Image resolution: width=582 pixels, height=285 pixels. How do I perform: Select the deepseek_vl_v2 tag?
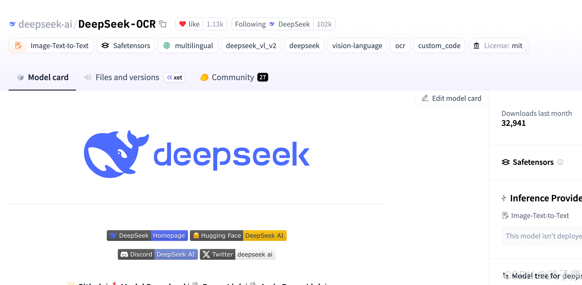coord(251,46)
